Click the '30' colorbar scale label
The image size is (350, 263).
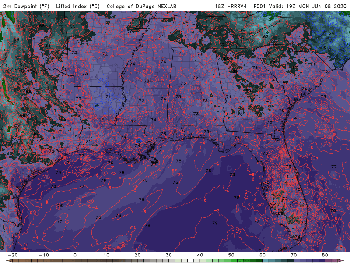pyautogui.click(x=169, y=255)
